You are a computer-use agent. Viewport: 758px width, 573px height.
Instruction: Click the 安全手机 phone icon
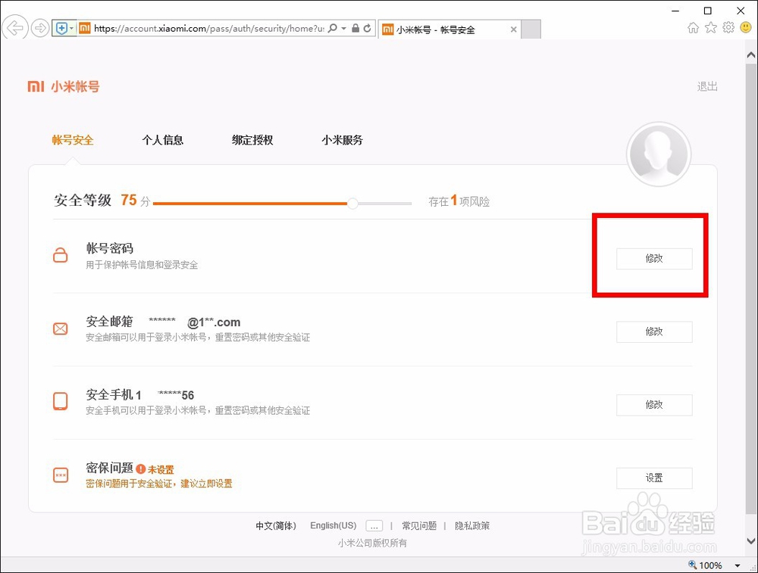pyautogui.click(x=61, y=401)
